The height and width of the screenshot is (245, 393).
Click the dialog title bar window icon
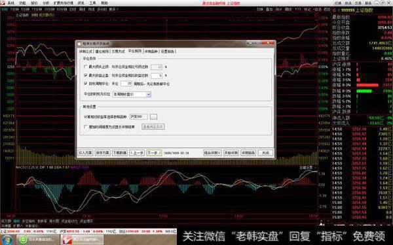(79, 44)
